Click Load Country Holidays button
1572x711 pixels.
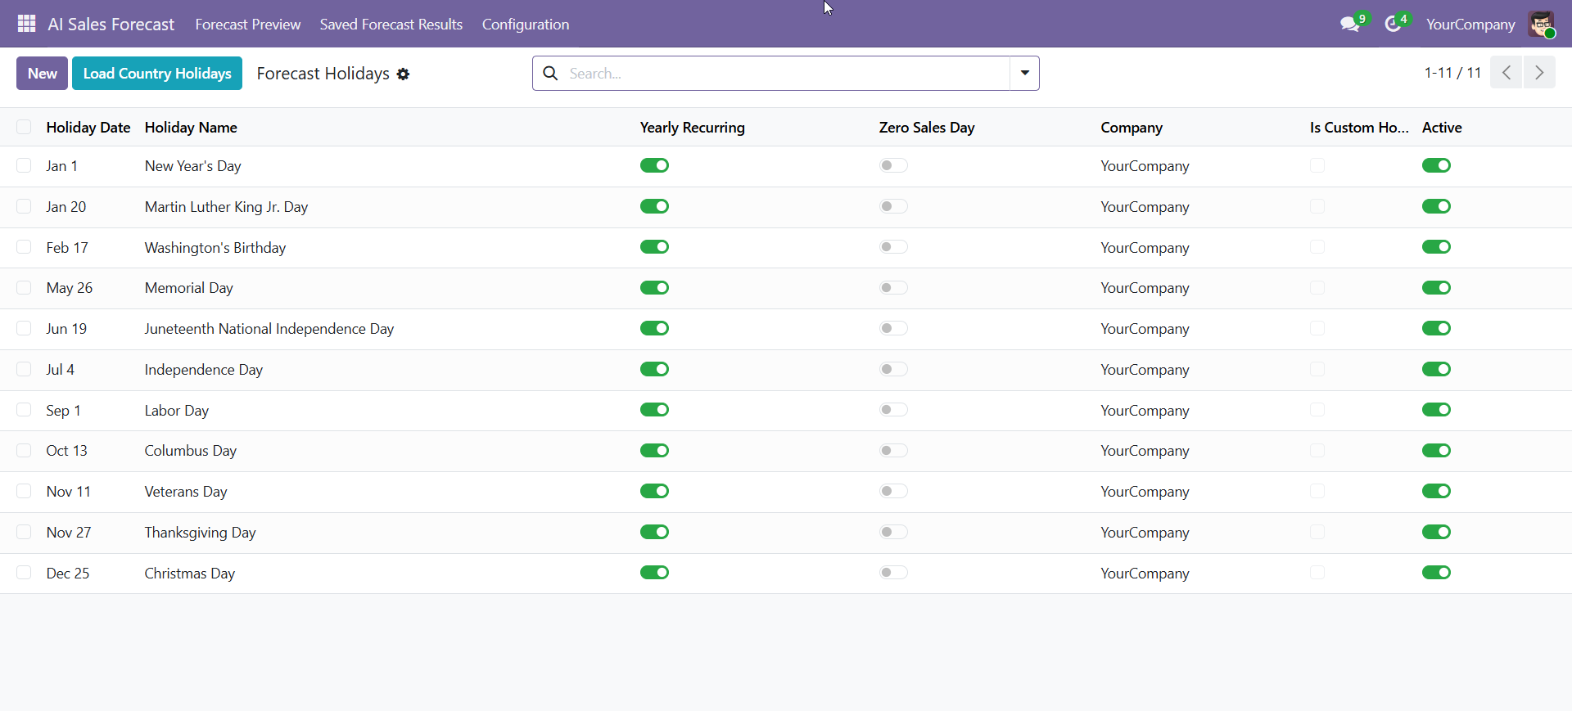157,74
